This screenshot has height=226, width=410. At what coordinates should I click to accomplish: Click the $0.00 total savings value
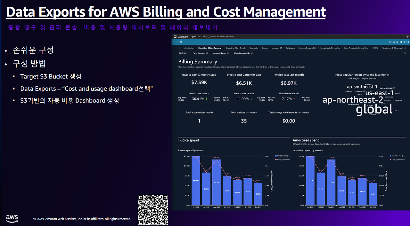click(x=289, y=121)
